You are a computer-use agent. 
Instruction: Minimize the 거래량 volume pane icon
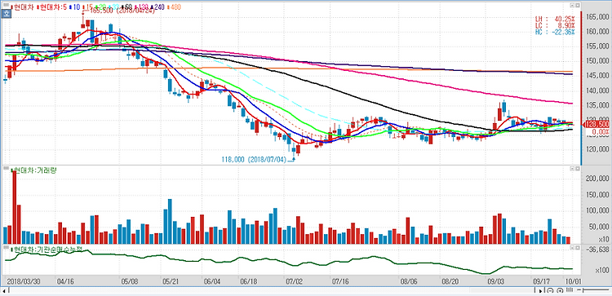point(571,169)
